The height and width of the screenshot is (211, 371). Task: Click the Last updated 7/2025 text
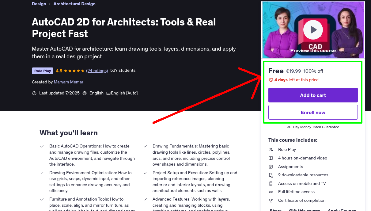click(x=59, y=93)
